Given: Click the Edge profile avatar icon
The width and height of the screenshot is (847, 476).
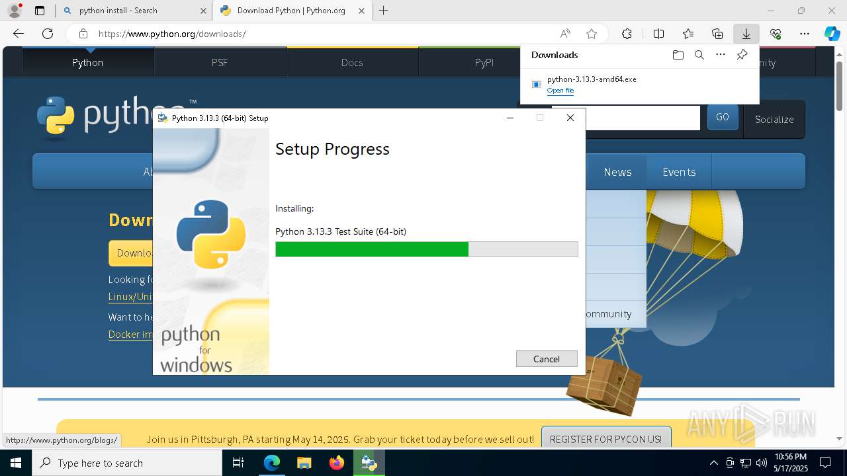Looking at the screenshot, I should 15,11.
